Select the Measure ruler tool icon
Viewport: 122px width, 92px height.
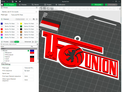[x=106, y=8]
